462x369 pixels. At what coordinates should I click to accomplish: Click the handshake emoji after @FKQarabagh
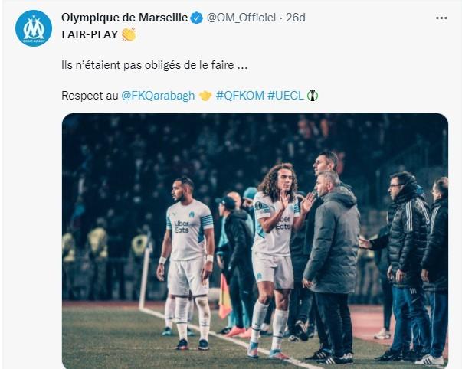pyautogui.click(x=205, y=96)
